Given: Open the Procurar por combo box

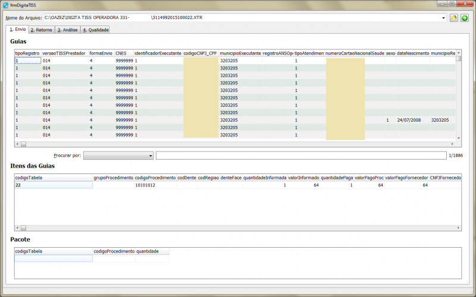Looking at the screenshot, I should (x=118, y=156).
